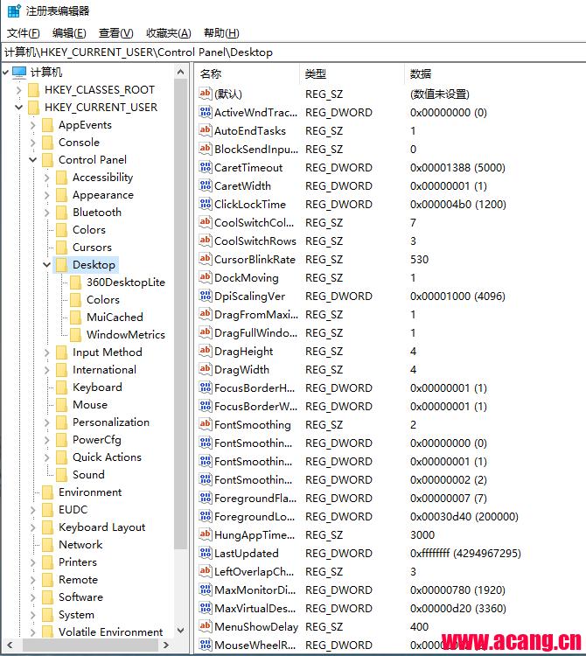Screen dimensions: 586x656
Task: Click the folder icon of 360DesktopLite key
Action: point(76,283)
